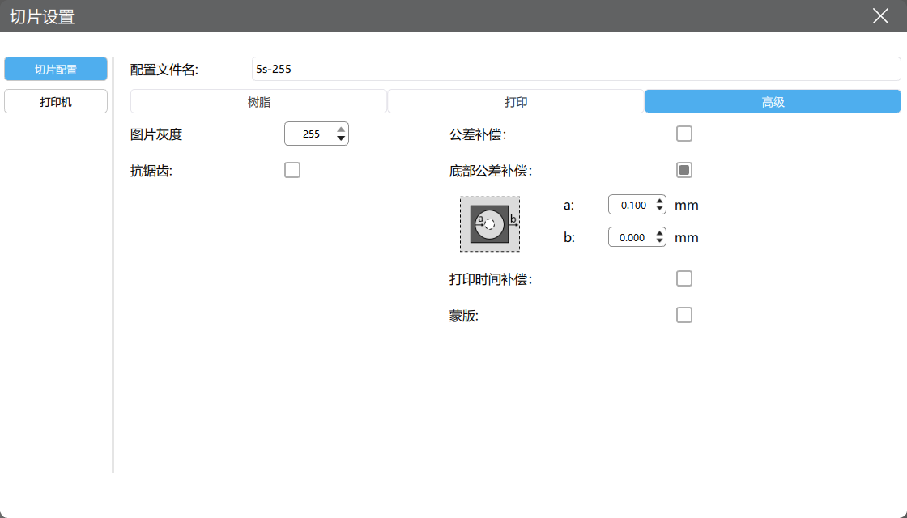Screen dimensions: 907x518
Task: Enable the 公差补偿 checkbox
Action: coord(684,134)
